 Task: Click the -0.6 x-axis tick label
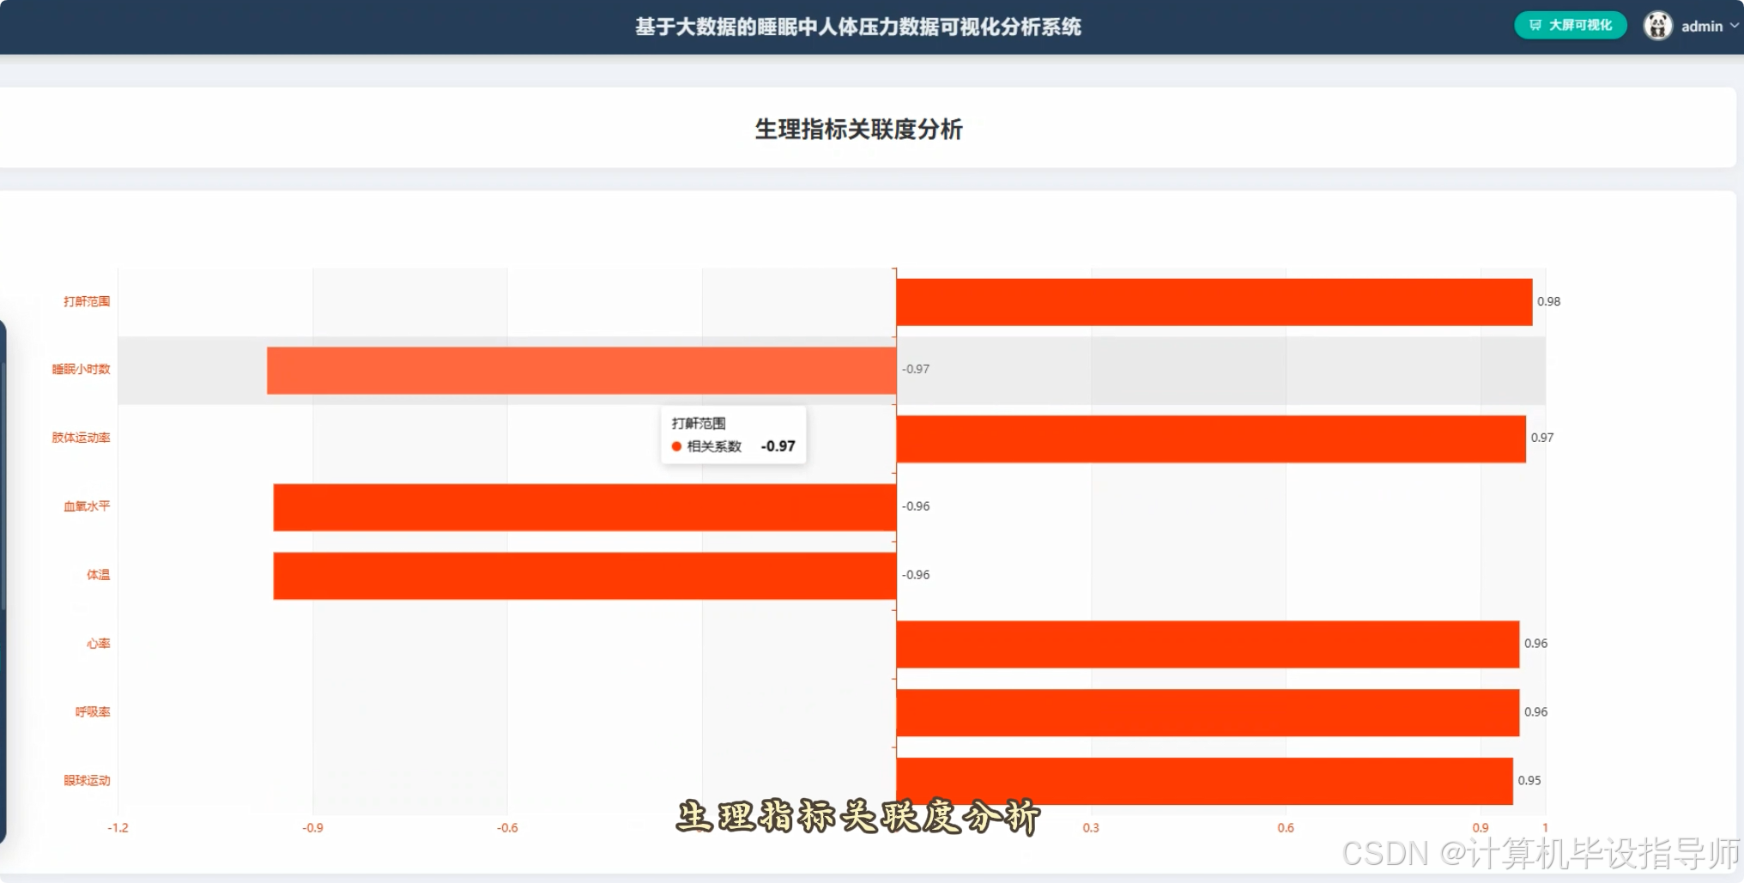pyautogui.click(x=507, y=828)
